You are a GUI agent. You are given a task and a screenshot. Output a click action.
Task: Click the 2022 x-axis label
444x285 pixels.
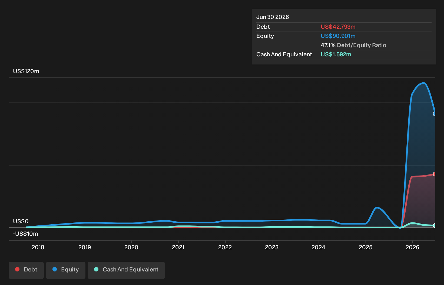pos(225,247)
